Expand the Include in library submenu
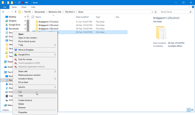The image size is (195, 115). (x=35, y=79)
